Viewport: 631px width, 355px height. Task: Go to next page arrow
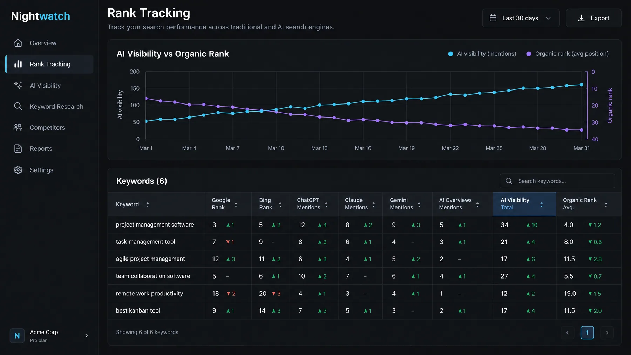tap(607, 333)
